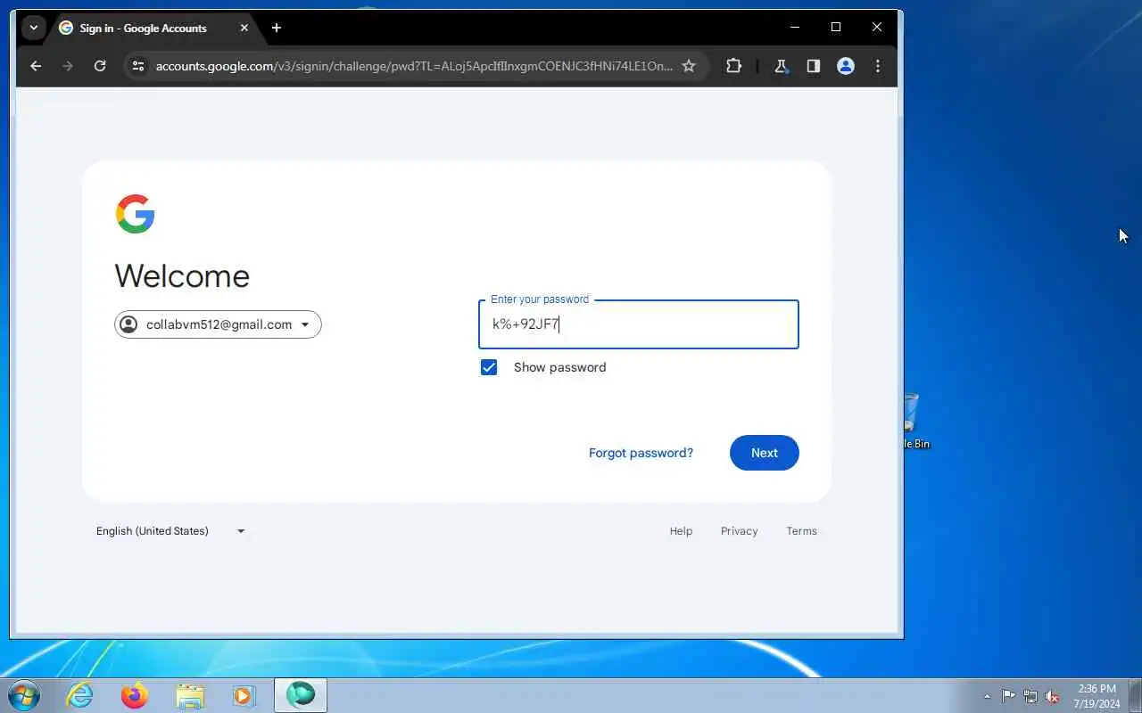Open the Chrome profile avatar menu

pyautogui.click(x=846, y=66)
